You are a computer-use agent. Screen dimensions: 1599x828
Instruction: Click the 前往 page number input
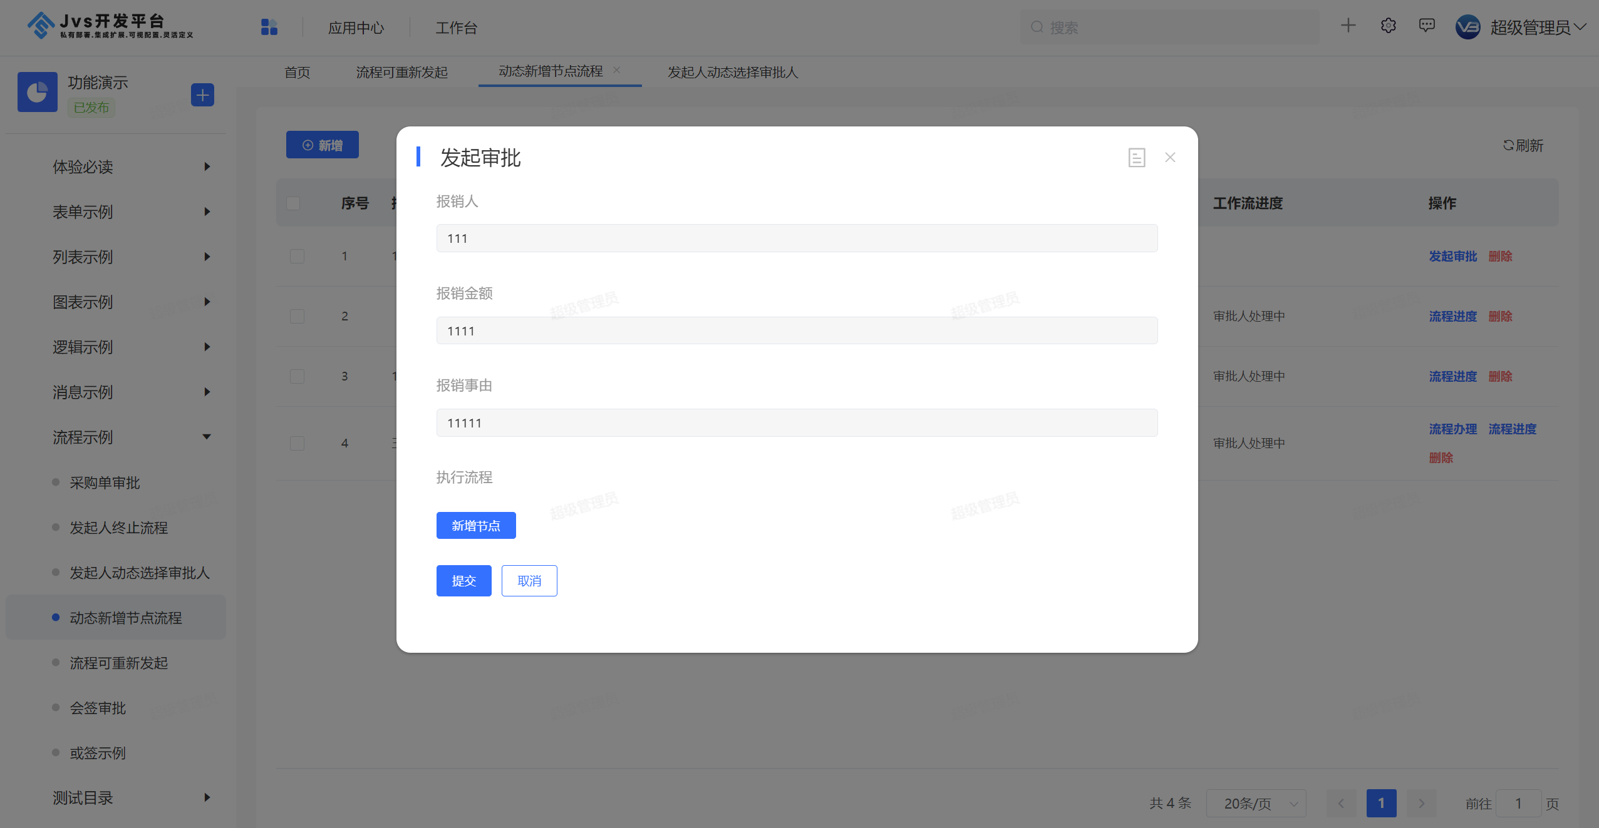1518,803
